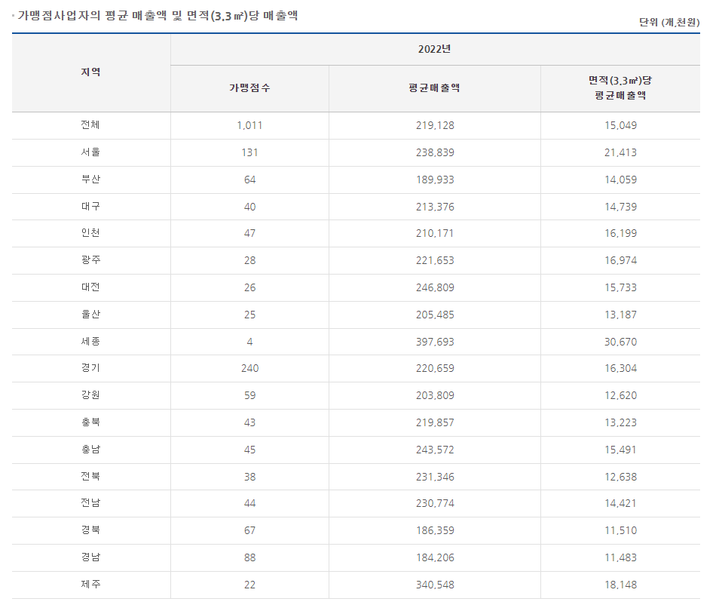This screenshot has height=611, width=719.
Task: Click the 대전 average sales value 246,809
Action: pos(434,287)
